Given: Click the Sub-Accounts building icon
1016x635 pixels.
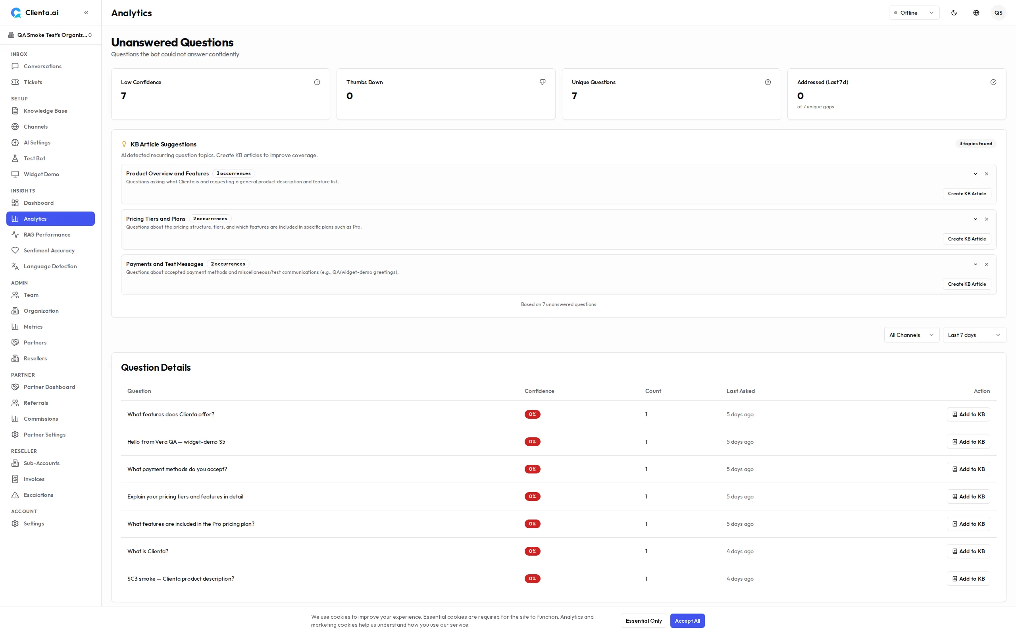Looking at the screenshot, I should [x=15, y=463].
